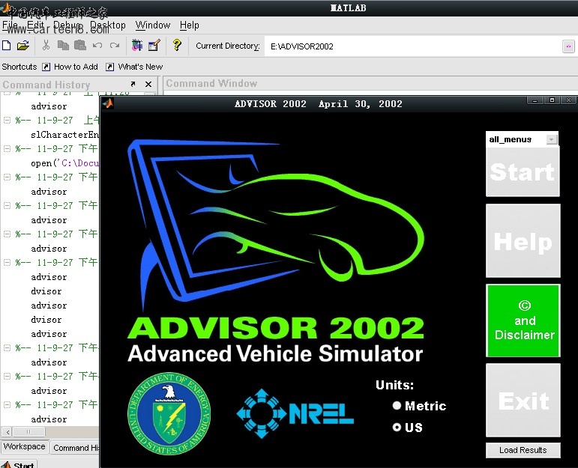Click the What's New shortcut link

tap(140, 67)
